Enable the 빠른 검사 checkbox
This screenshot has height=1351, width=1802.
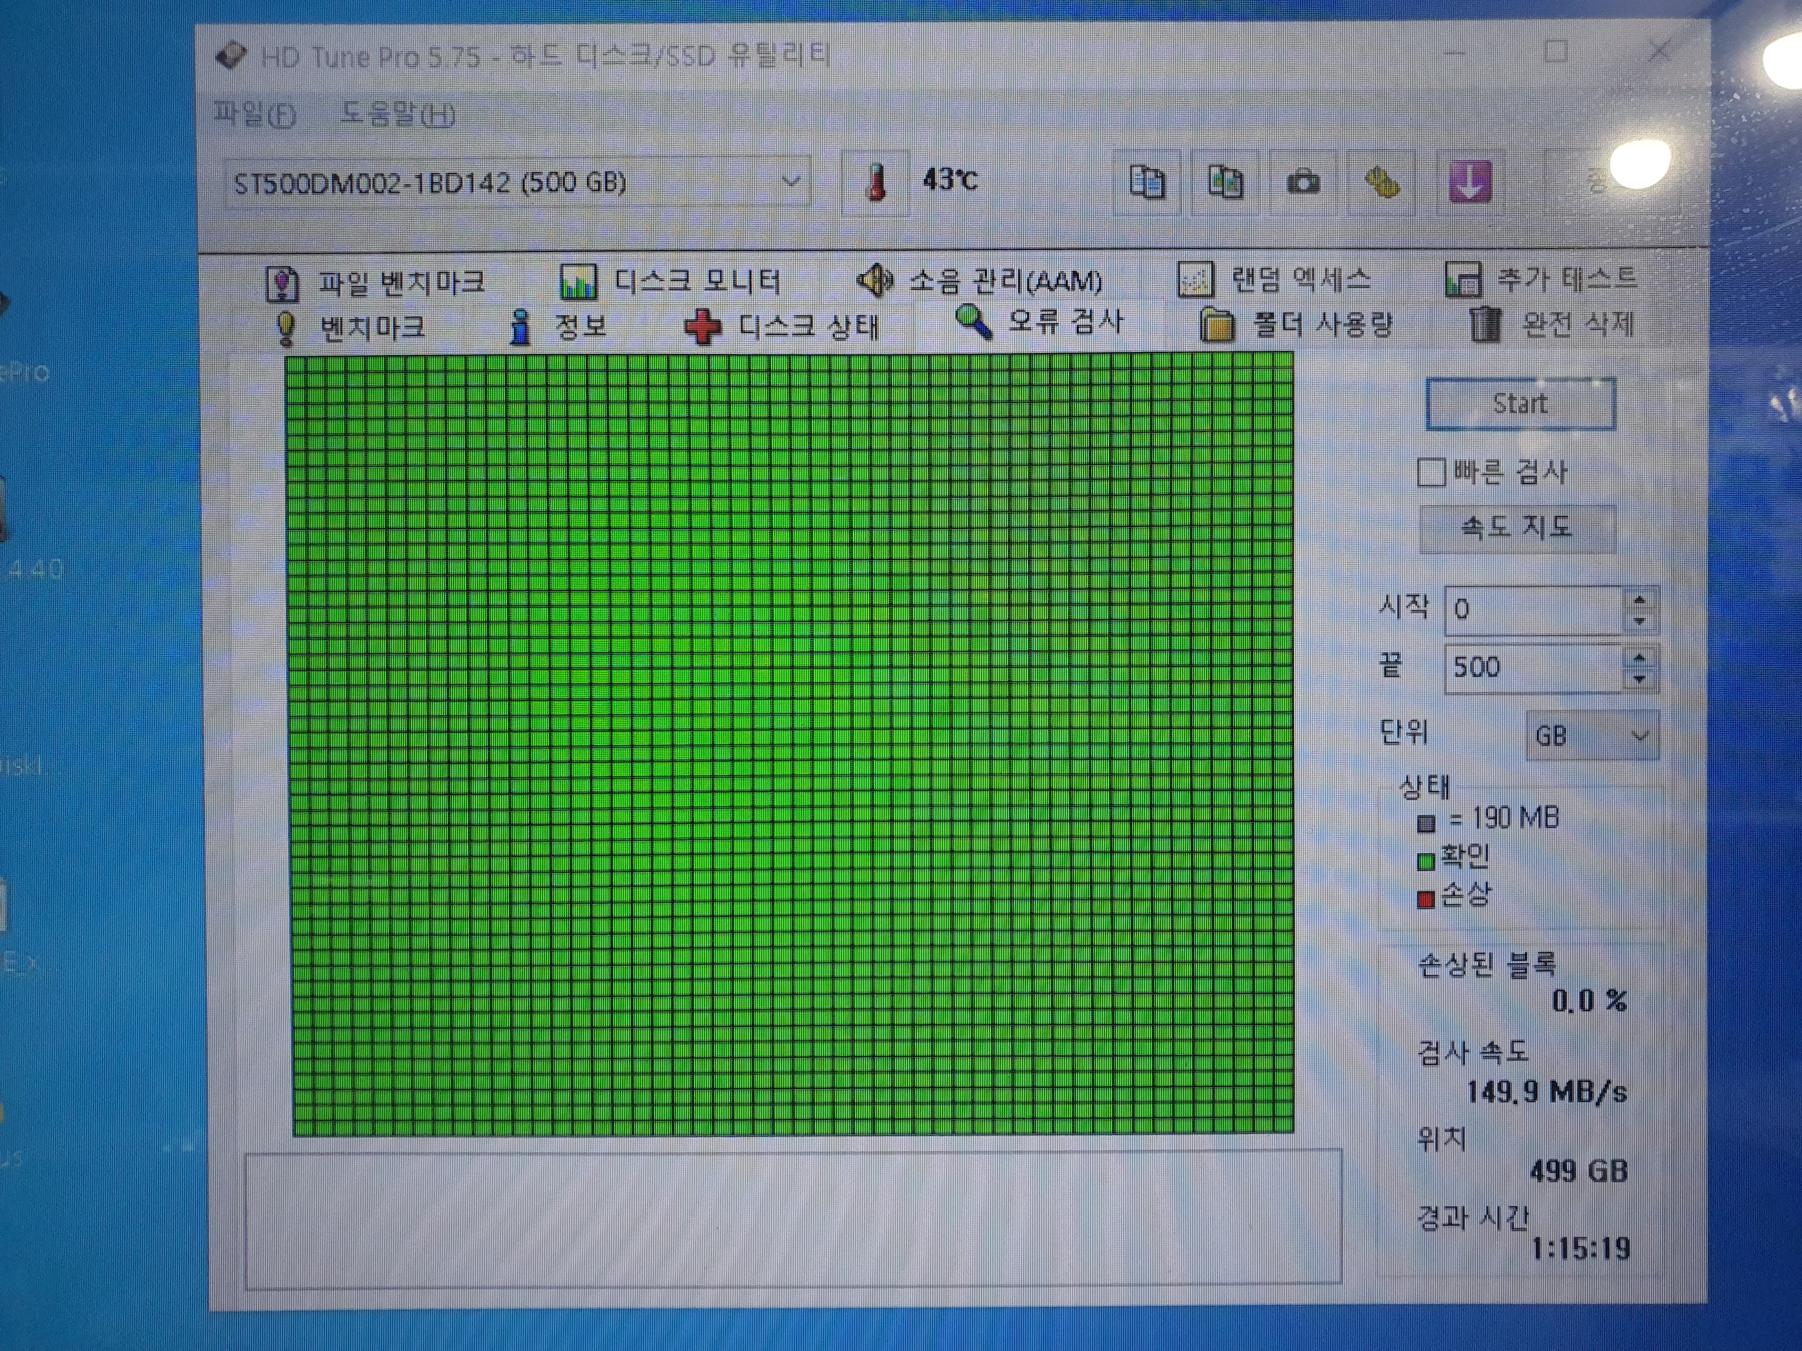point(1431,472)
